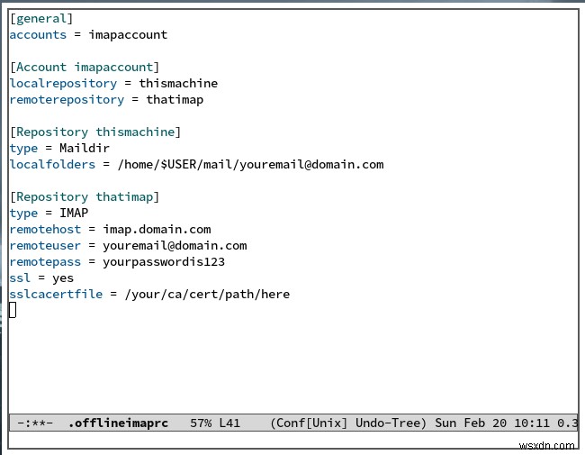Click the 'remoteuser' key

pyautogui.click(x=45, y=246)
